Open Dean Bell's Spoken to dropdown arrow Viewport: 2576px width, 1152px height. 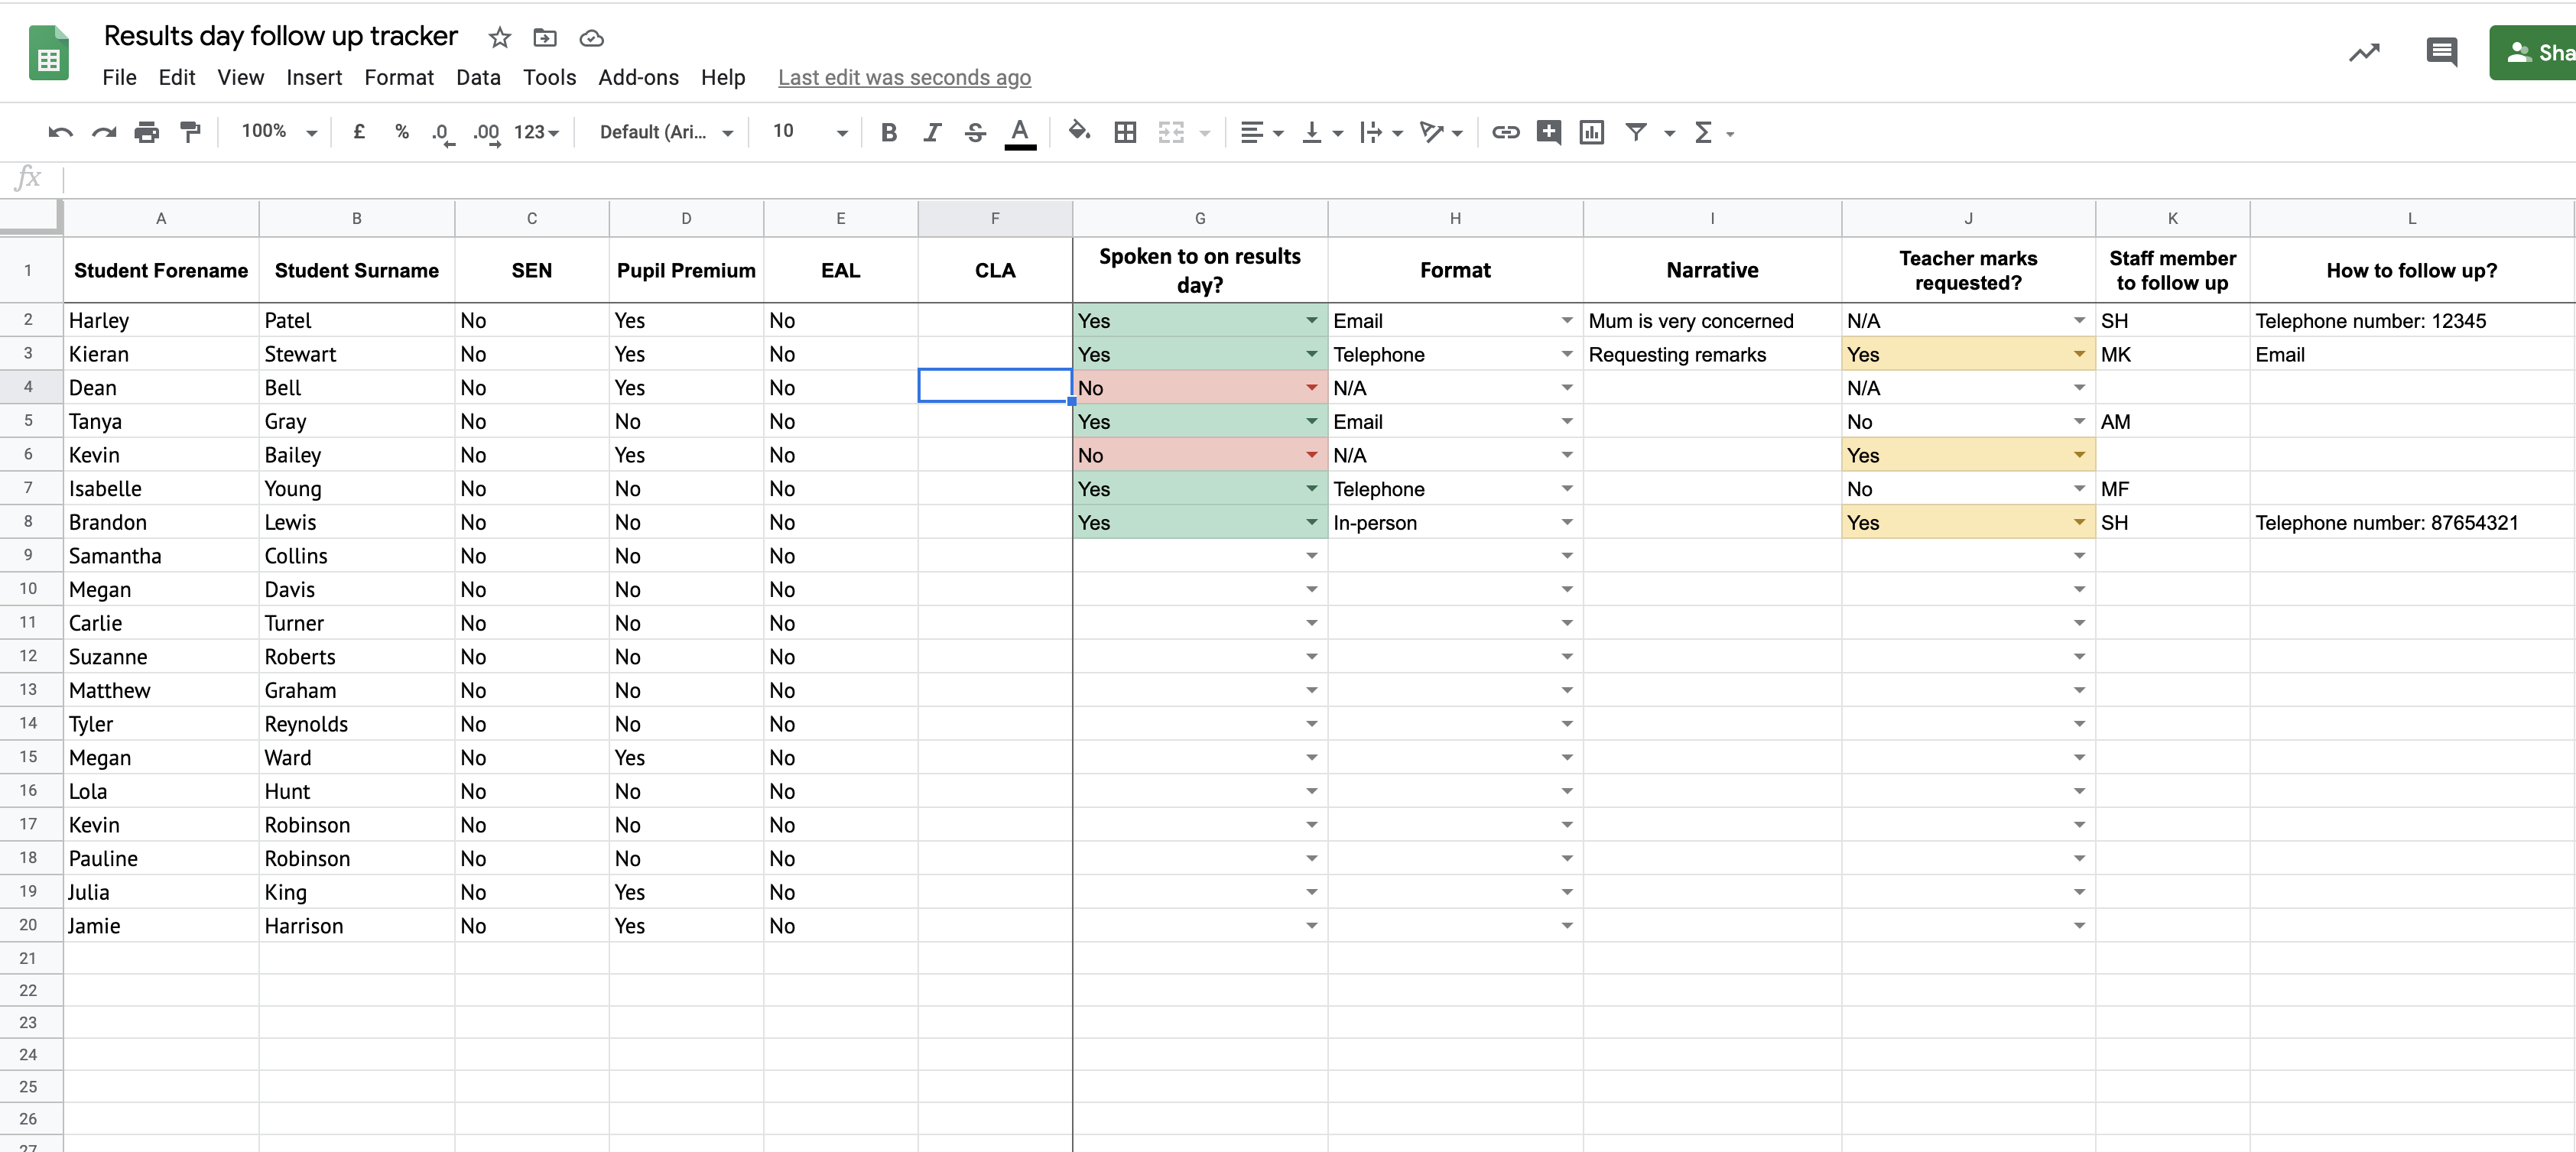pos(1311,388)
